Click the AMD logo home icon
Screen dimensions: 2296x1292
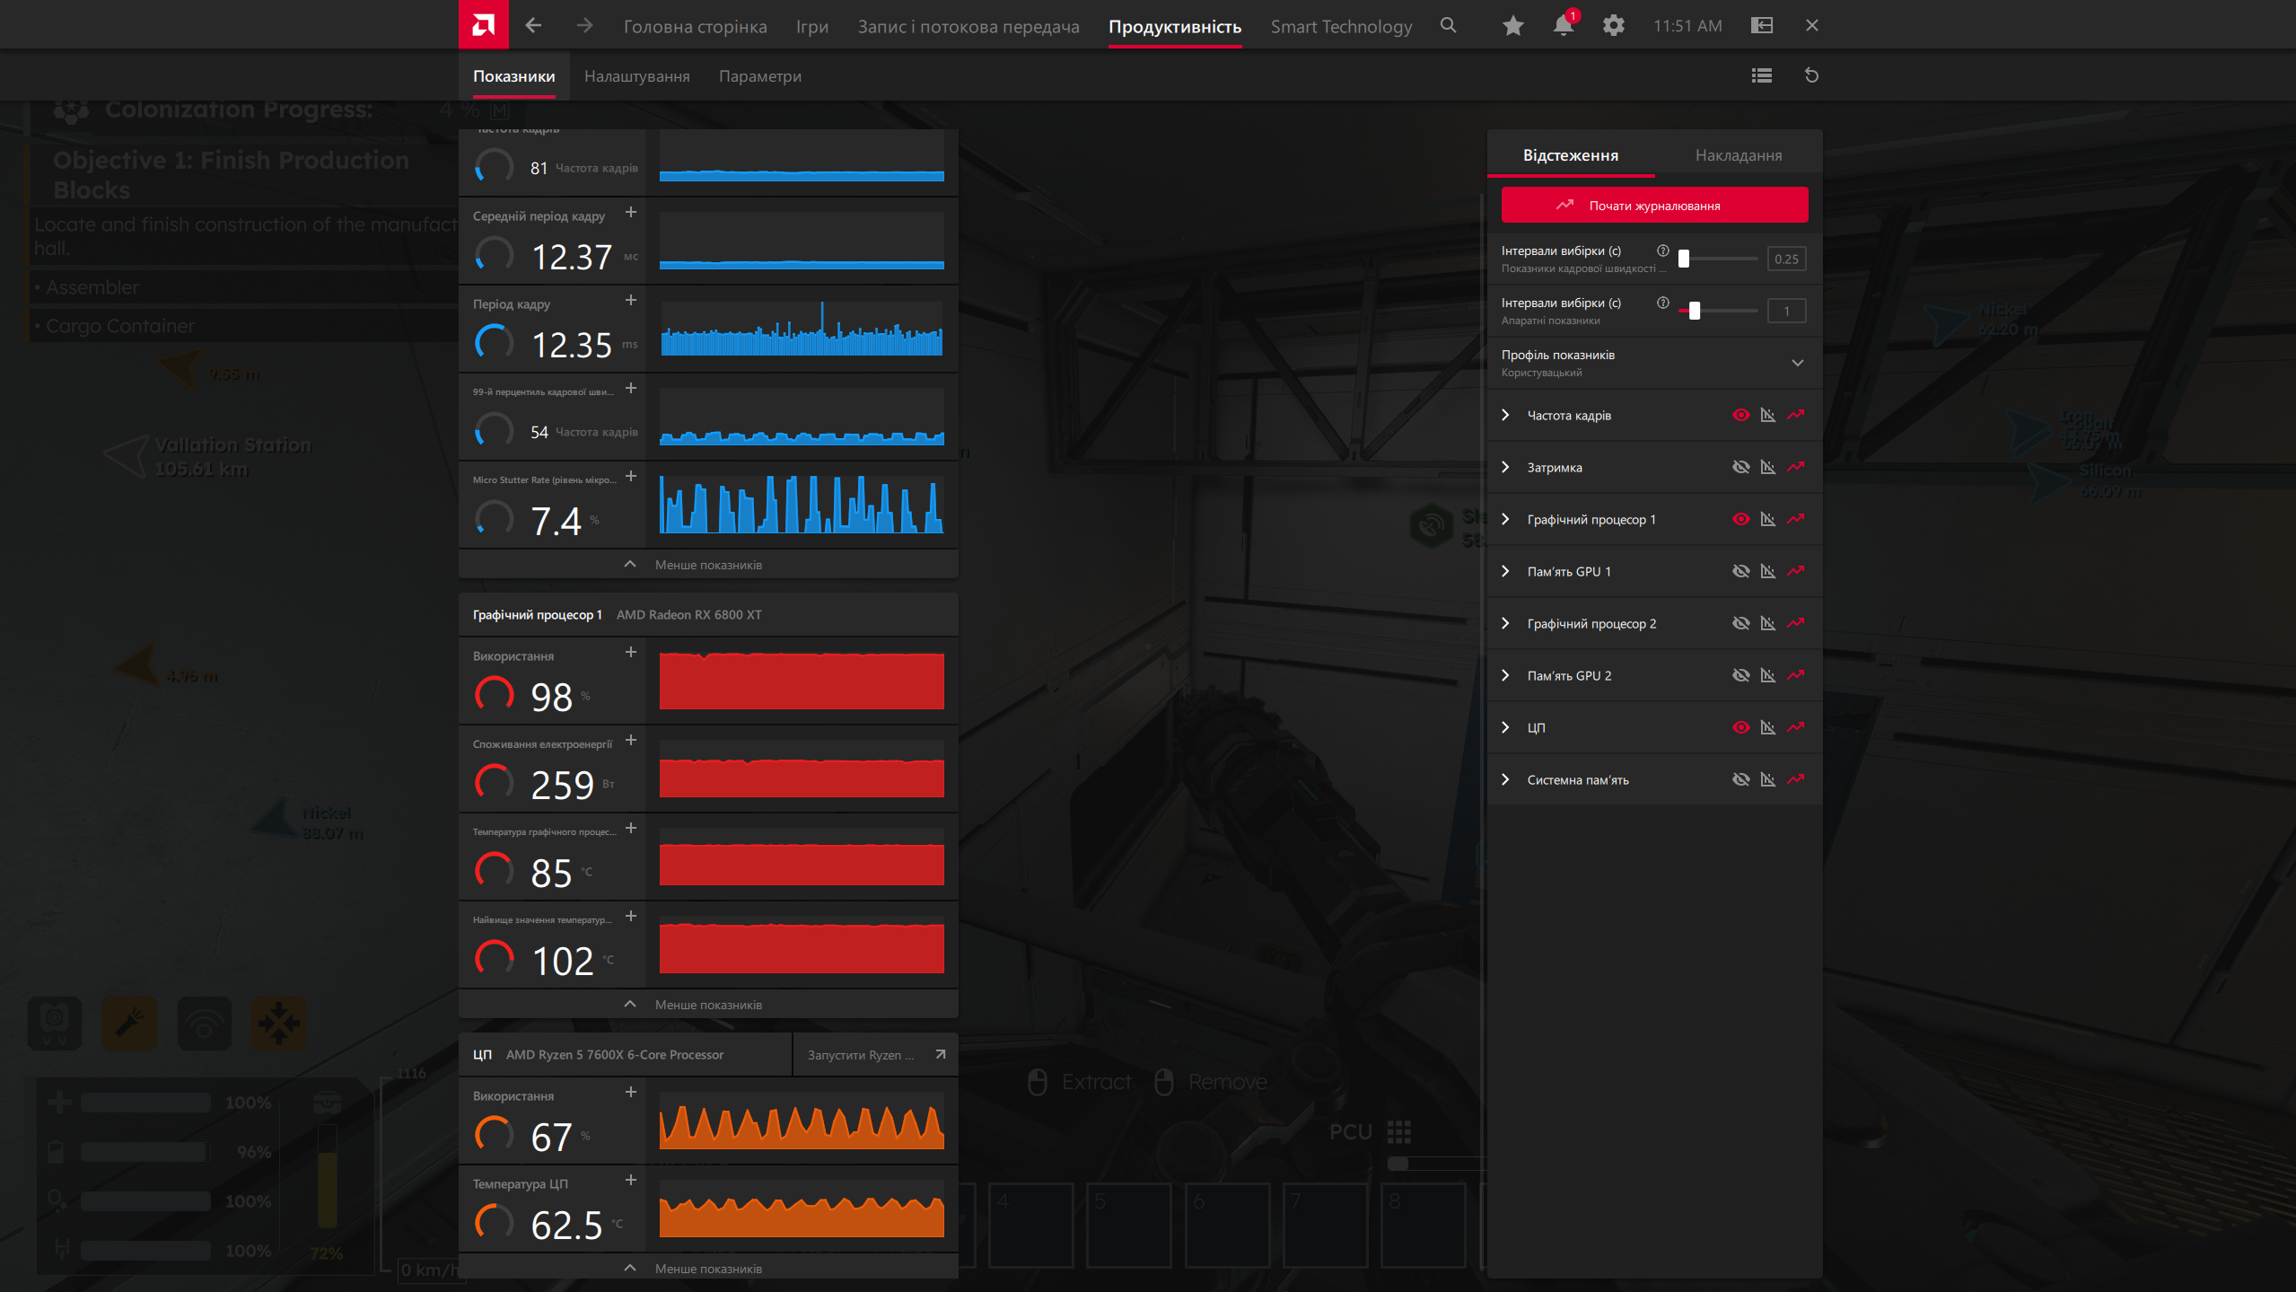click(483, 24)
